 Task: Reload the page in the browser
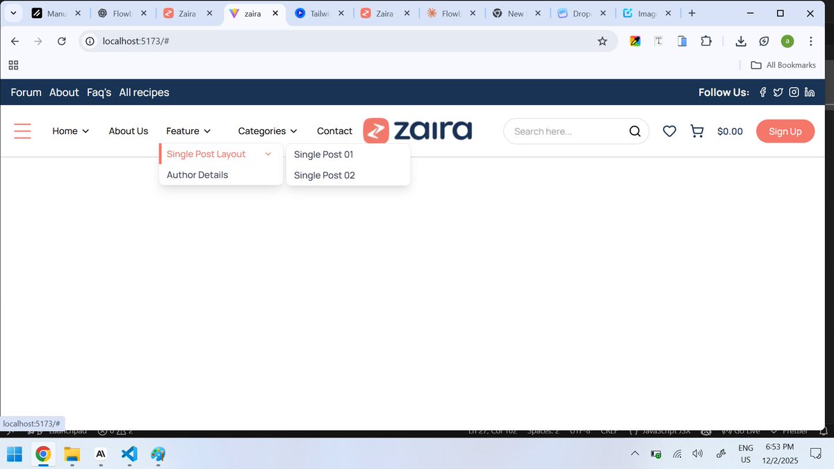(x=61, y=41)
